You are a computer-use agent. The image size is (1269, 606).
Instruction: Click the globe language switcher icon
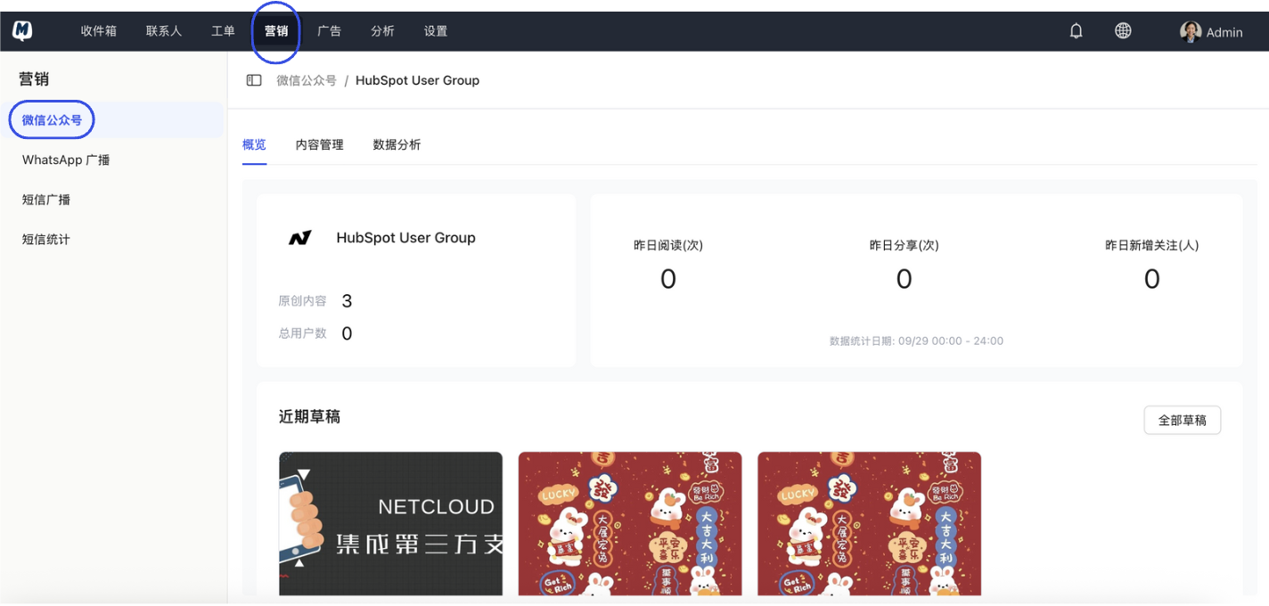pos(1123,29)
